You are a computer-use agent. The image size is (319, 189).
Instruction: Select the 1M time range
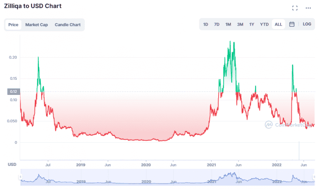tap(228, 24)
